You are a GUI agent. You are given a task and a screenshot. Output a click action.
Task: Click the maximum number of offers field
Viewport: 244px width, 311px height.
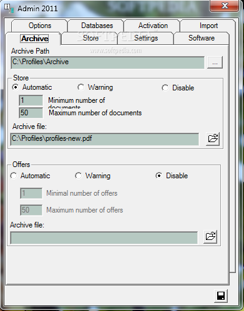31,210
